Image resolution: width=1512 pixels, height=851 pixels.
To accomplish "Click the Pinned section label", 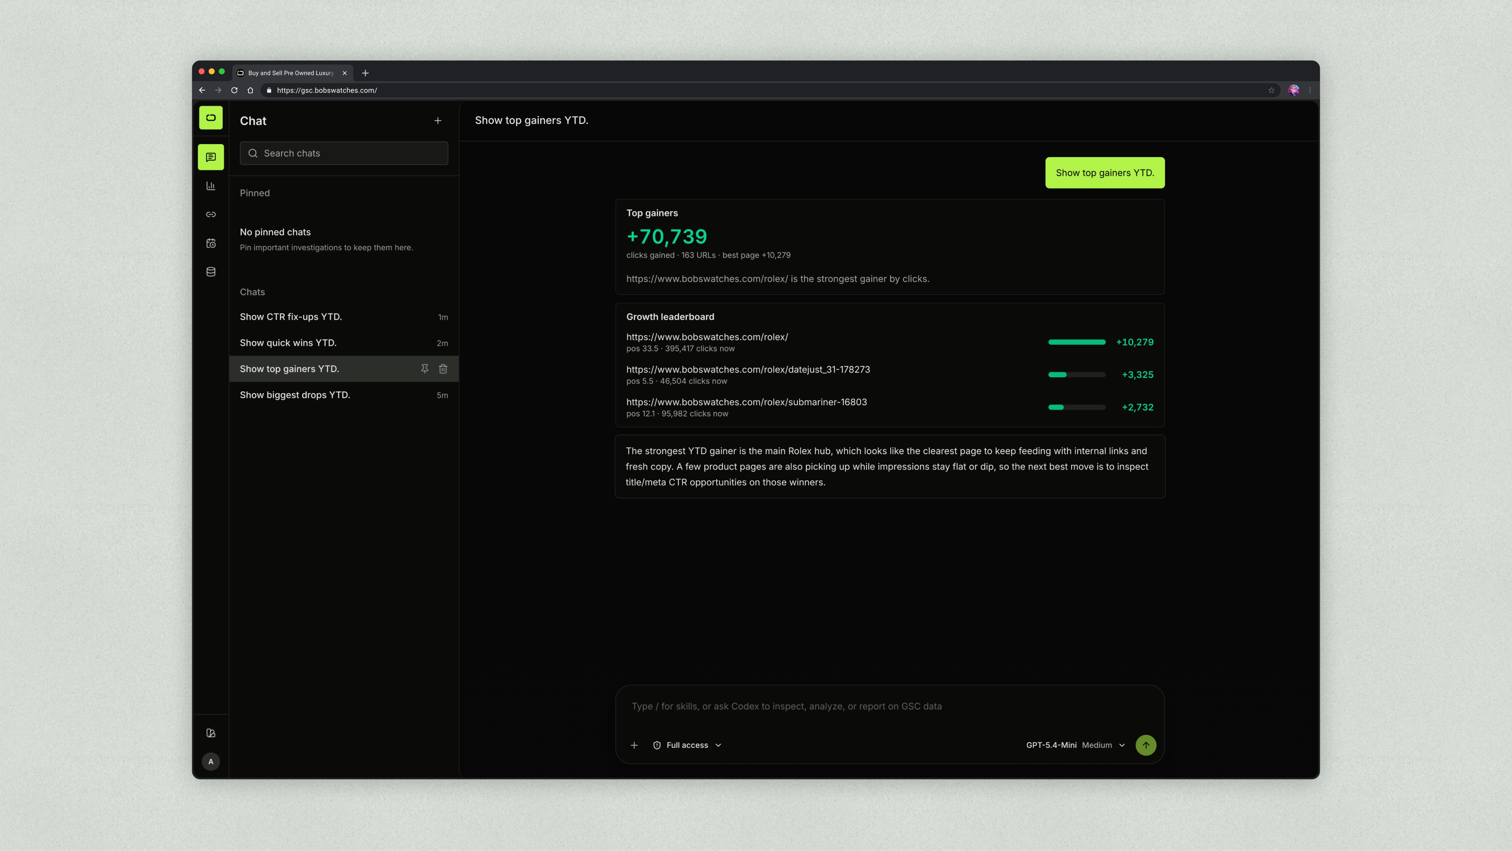I will coord(255,193).
